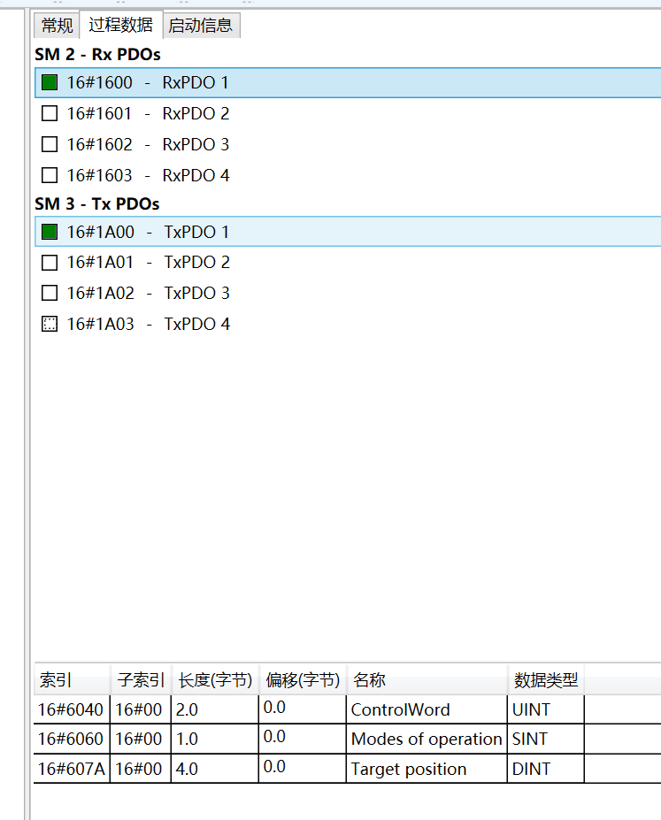The height and width of the screenshot is (820, 661).
Task: Click the 16#00 subindex in Target position row
Action: tap(140, 769)
